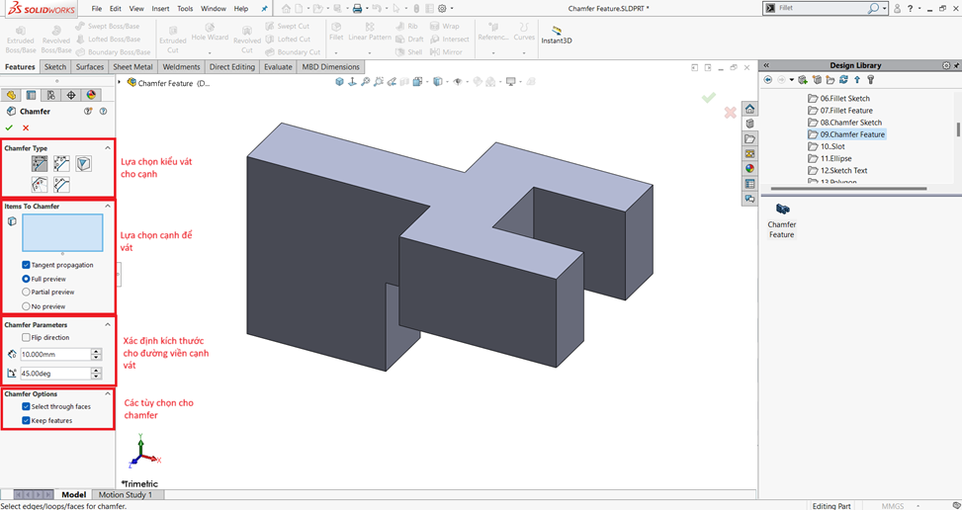Select the Offset Face chamfer type

click(x=40, y=184)
